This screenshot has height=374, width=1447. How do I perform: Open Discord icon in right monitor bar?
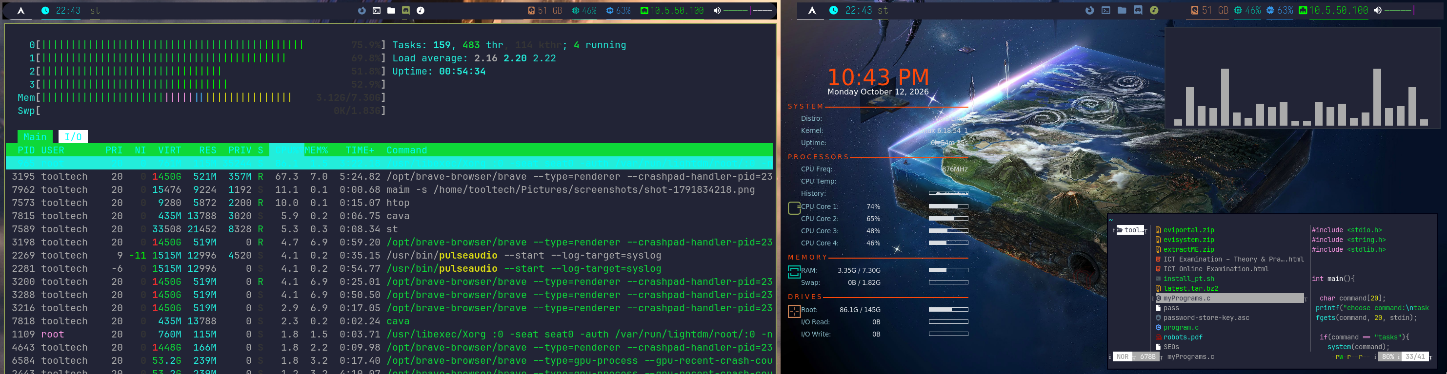point(1138,11)
